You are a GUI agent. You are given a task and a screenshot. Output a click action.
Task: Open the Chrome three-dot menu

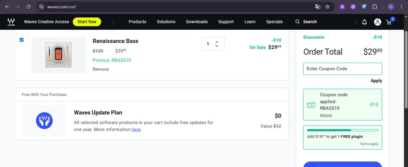[401, 7]
